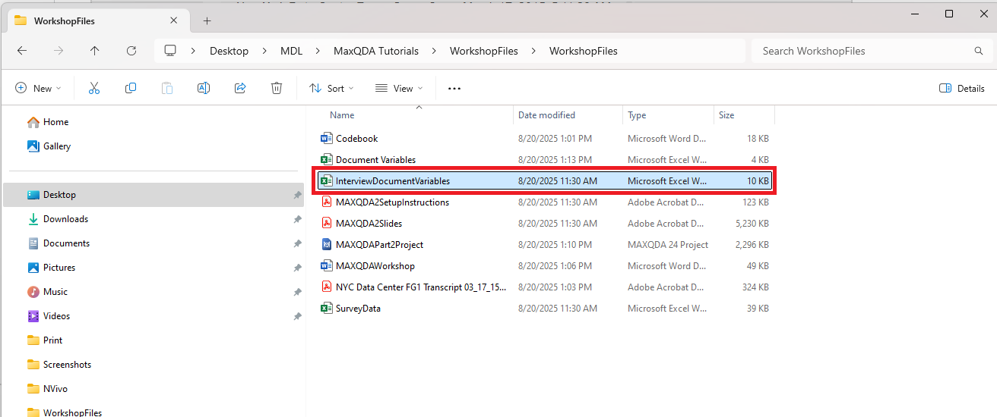The height and width of the screenshot is (417, 997).
Task: Sort files by Date modified column
Action: coord(546,115)
